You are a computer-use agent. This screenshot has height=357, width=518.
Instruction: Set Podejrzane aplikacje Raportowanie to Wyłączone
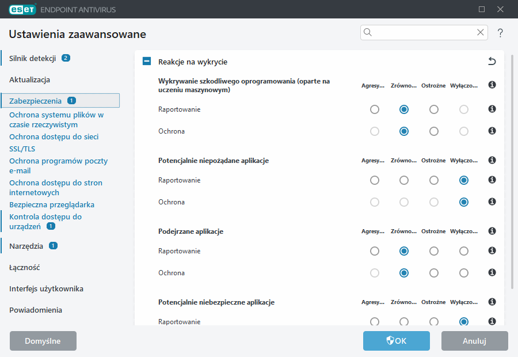[x=464, y=251]
